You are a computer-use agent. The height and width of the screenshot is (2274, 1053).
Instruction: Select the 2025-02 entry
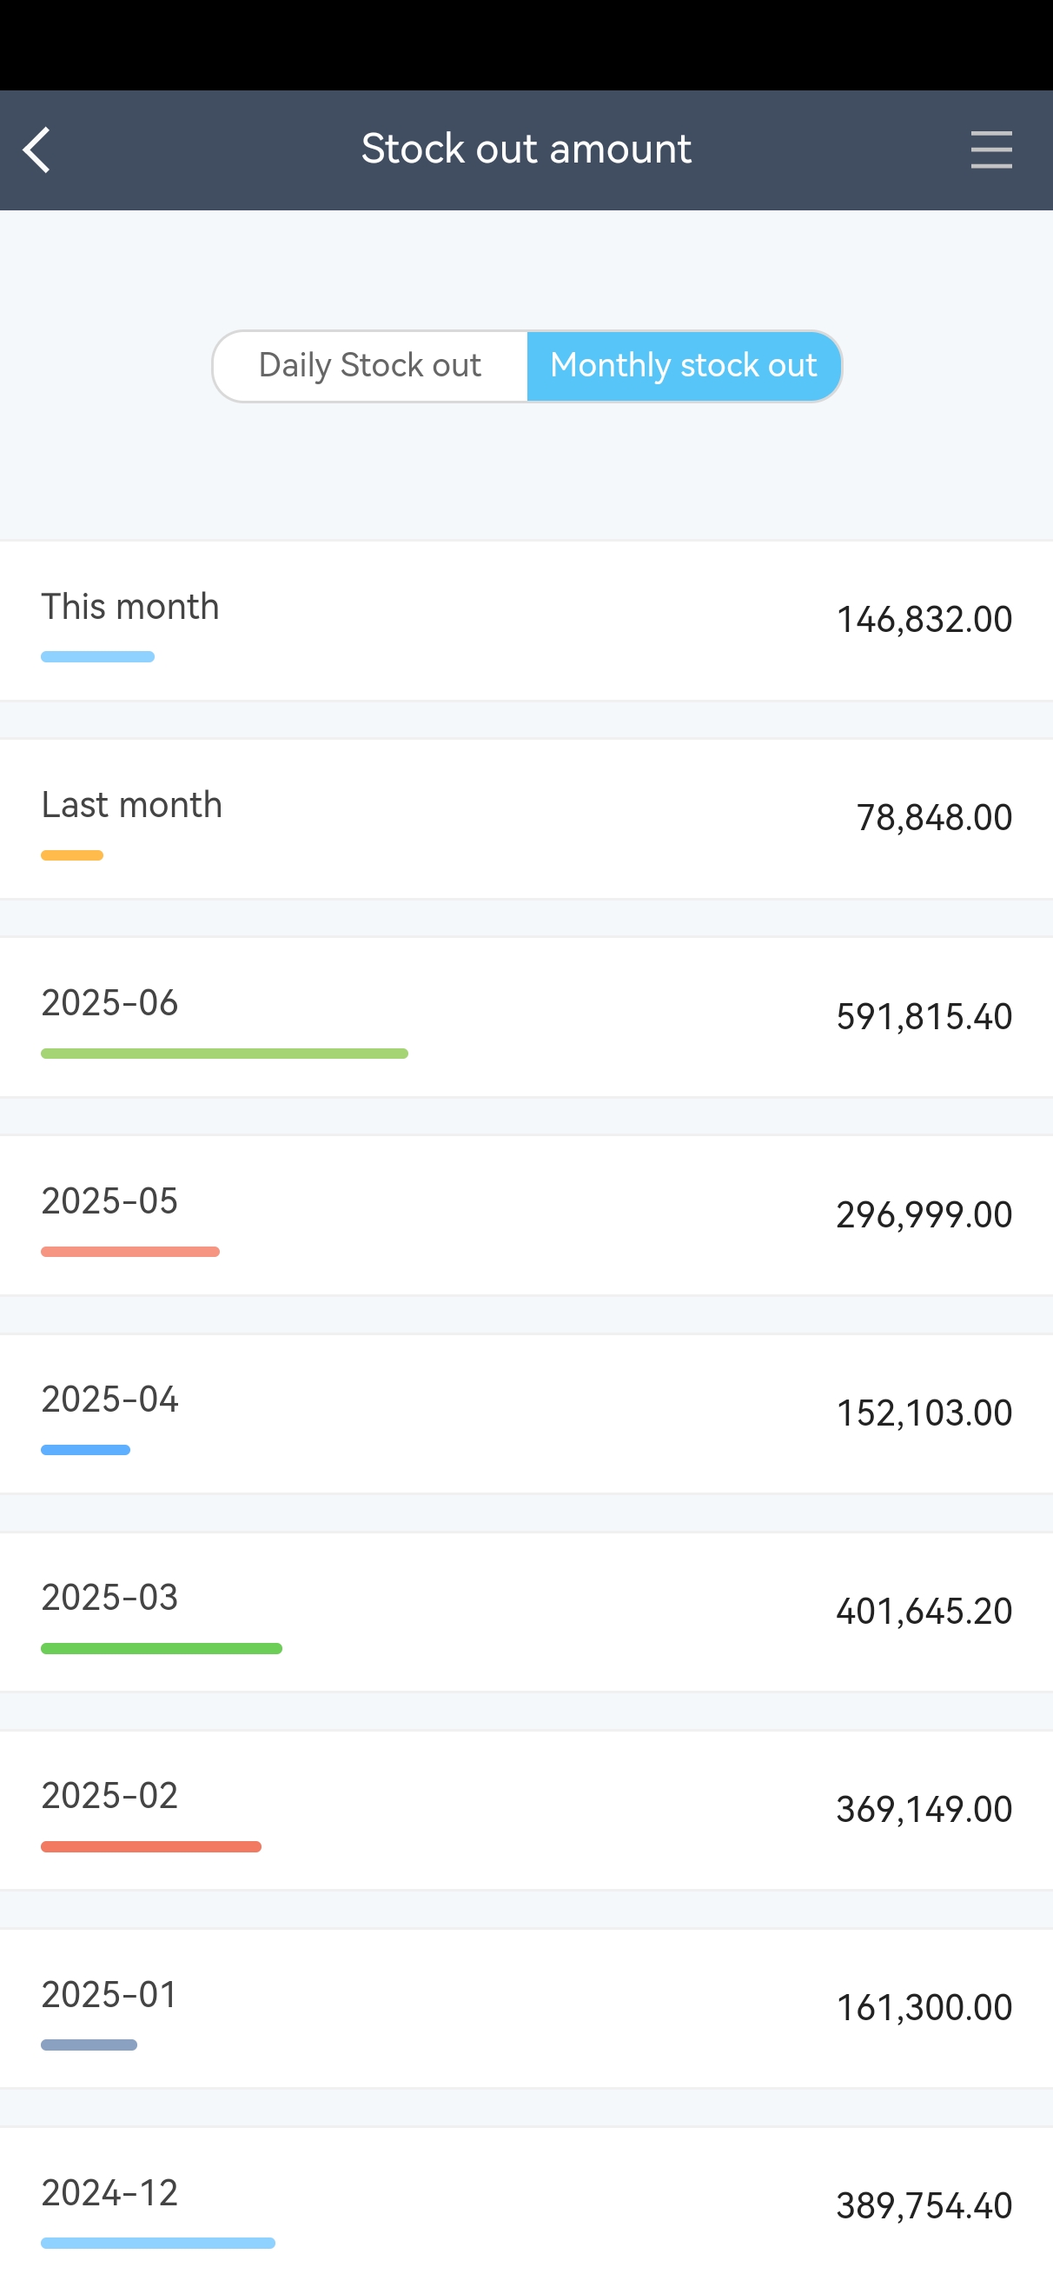pos(526,1810)
